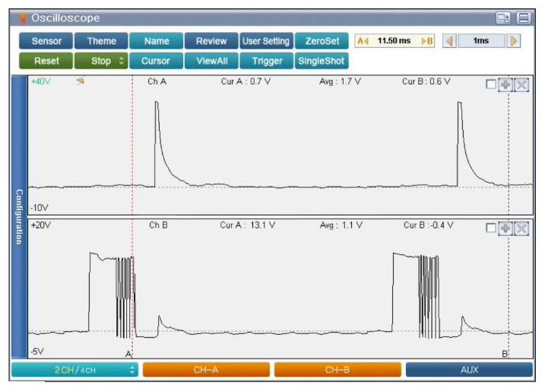Image resolution: width=545 pixels, height=392 pixels.
Task: Click the plus icon on Channel A
Action: tap(506, 84)
